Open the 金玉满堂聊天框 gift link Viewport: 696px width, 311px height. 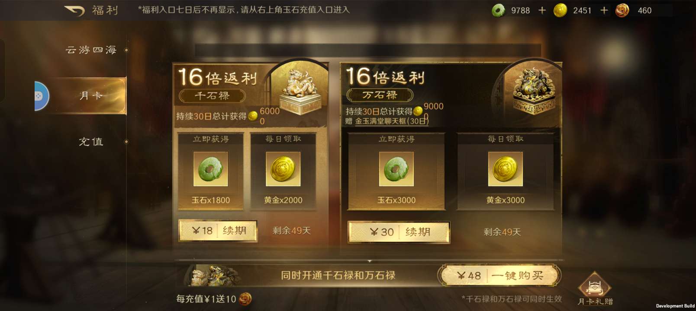click(392, 121)
